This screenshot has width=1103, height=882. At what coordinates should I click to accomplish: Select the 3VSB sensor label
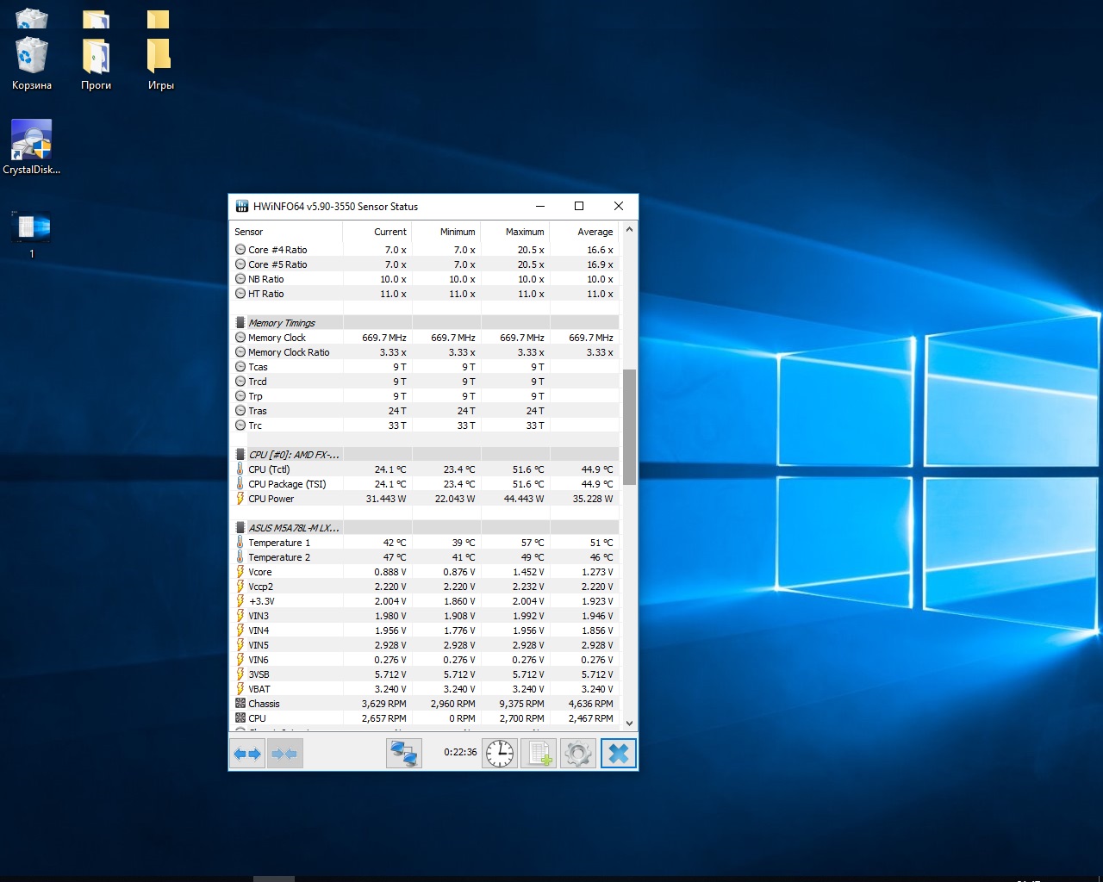pos(259,674)
